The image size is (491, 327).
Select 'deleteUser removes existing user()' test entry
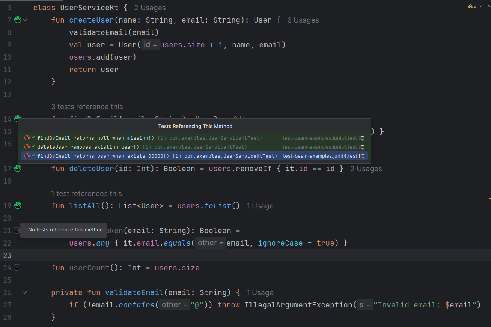click(x=88, y=147)
